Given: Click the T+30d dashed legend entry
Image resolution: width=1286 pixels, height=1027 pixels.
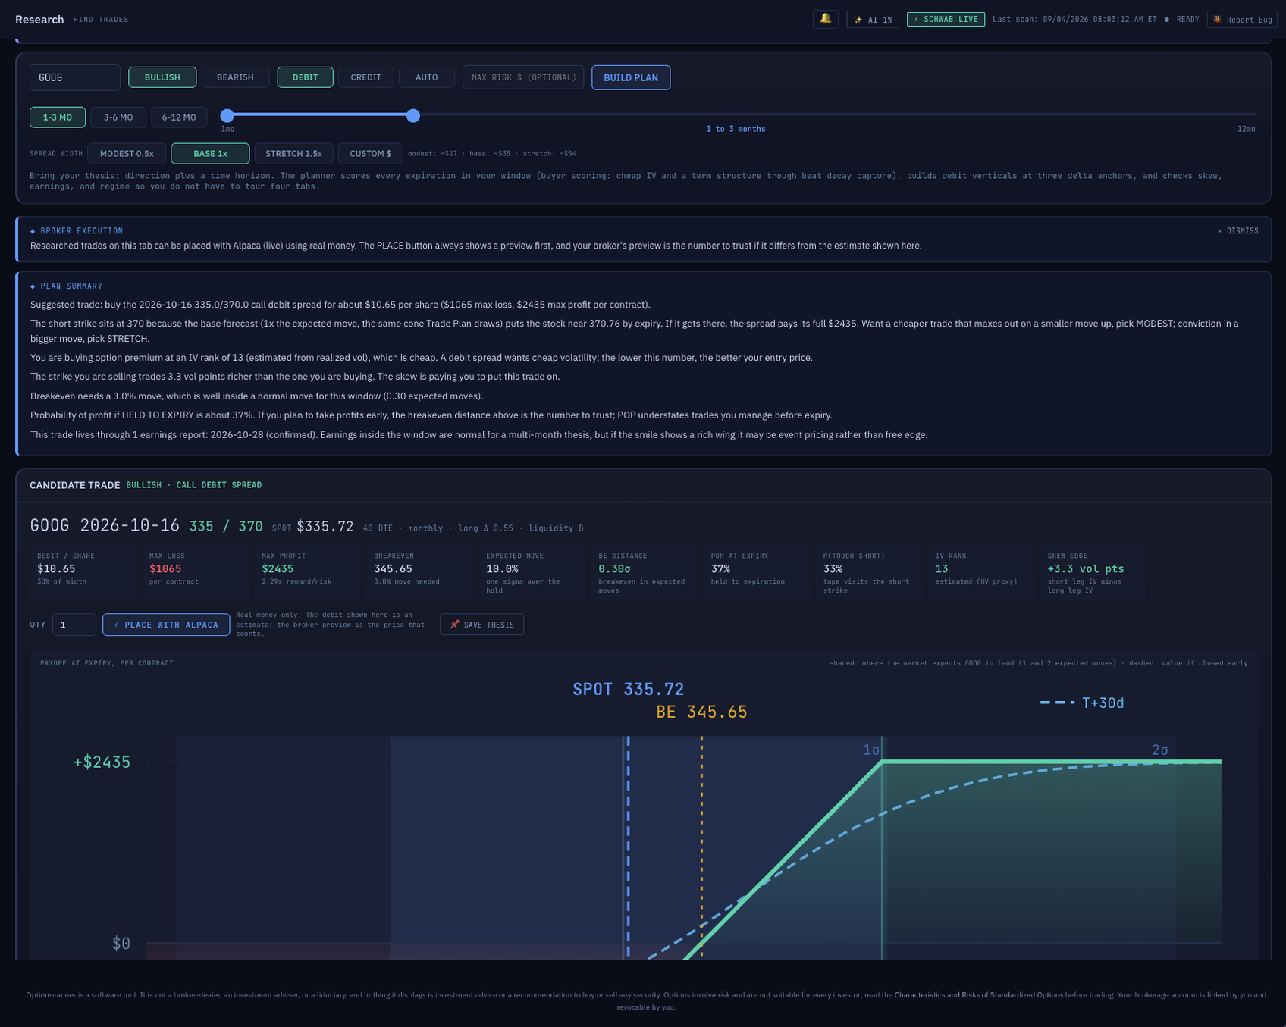Looking at the screenshot, I should (1082, 703).
